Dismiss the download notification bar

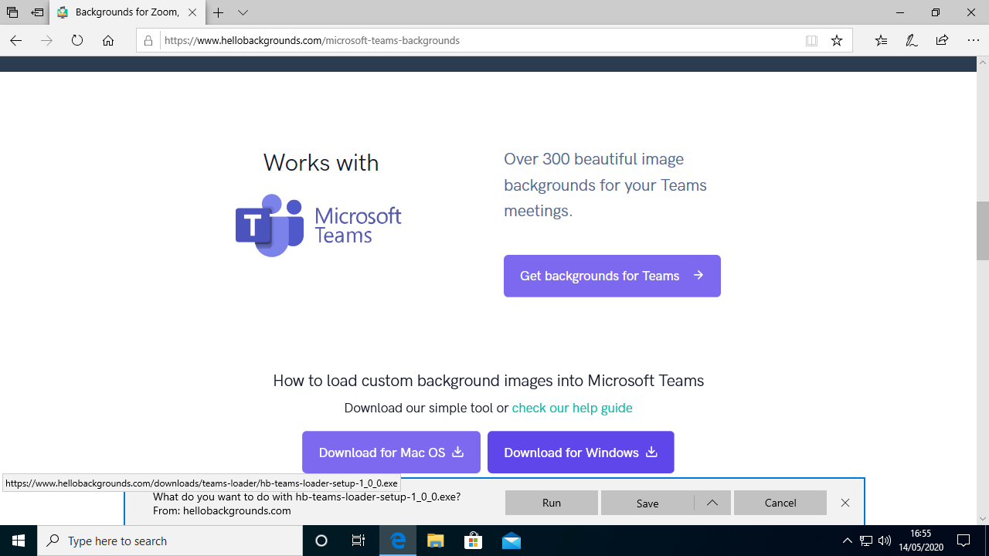(845, 503)
